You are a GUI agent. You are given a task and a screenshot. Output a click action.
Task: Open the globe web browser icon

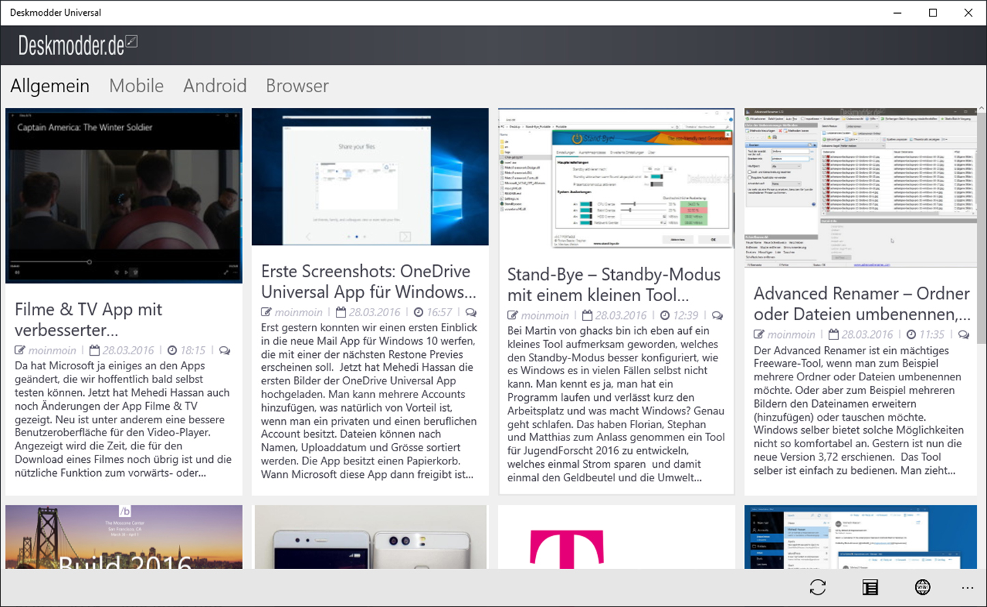pos(923,587)
